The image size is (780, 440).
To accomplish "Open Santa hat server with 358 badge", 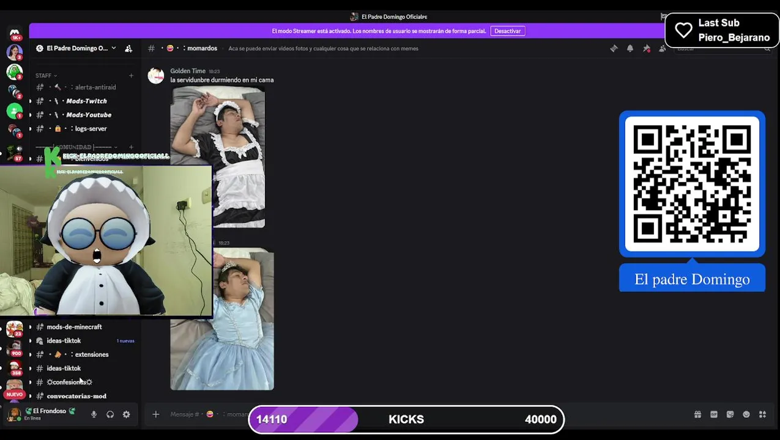I will 15,369.
